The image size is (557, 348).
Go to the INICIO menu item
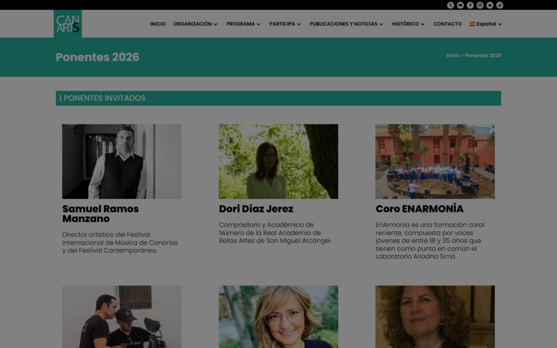(x=158, y=24)
